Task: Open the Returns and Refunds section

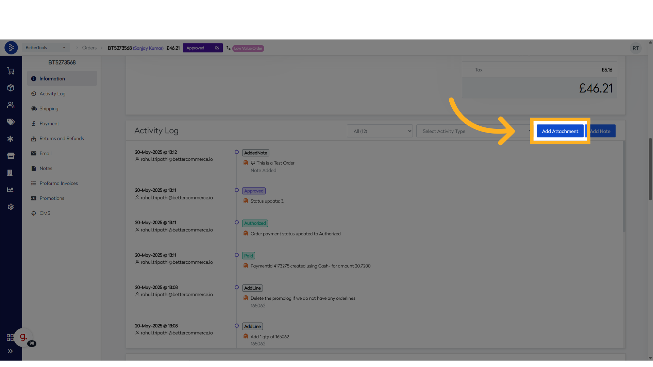Action: pos(62,139)
